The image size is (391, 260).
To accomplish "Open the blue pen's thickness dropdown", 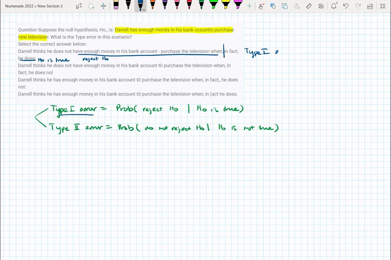I will pyautogui.click(x=144, y=10).
